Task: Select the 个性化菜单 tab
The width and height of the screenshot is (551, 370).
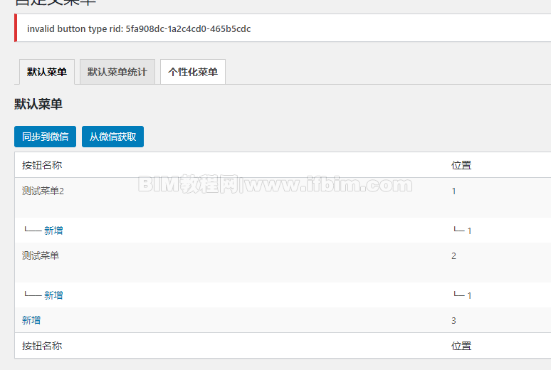Action: (193, 72)
